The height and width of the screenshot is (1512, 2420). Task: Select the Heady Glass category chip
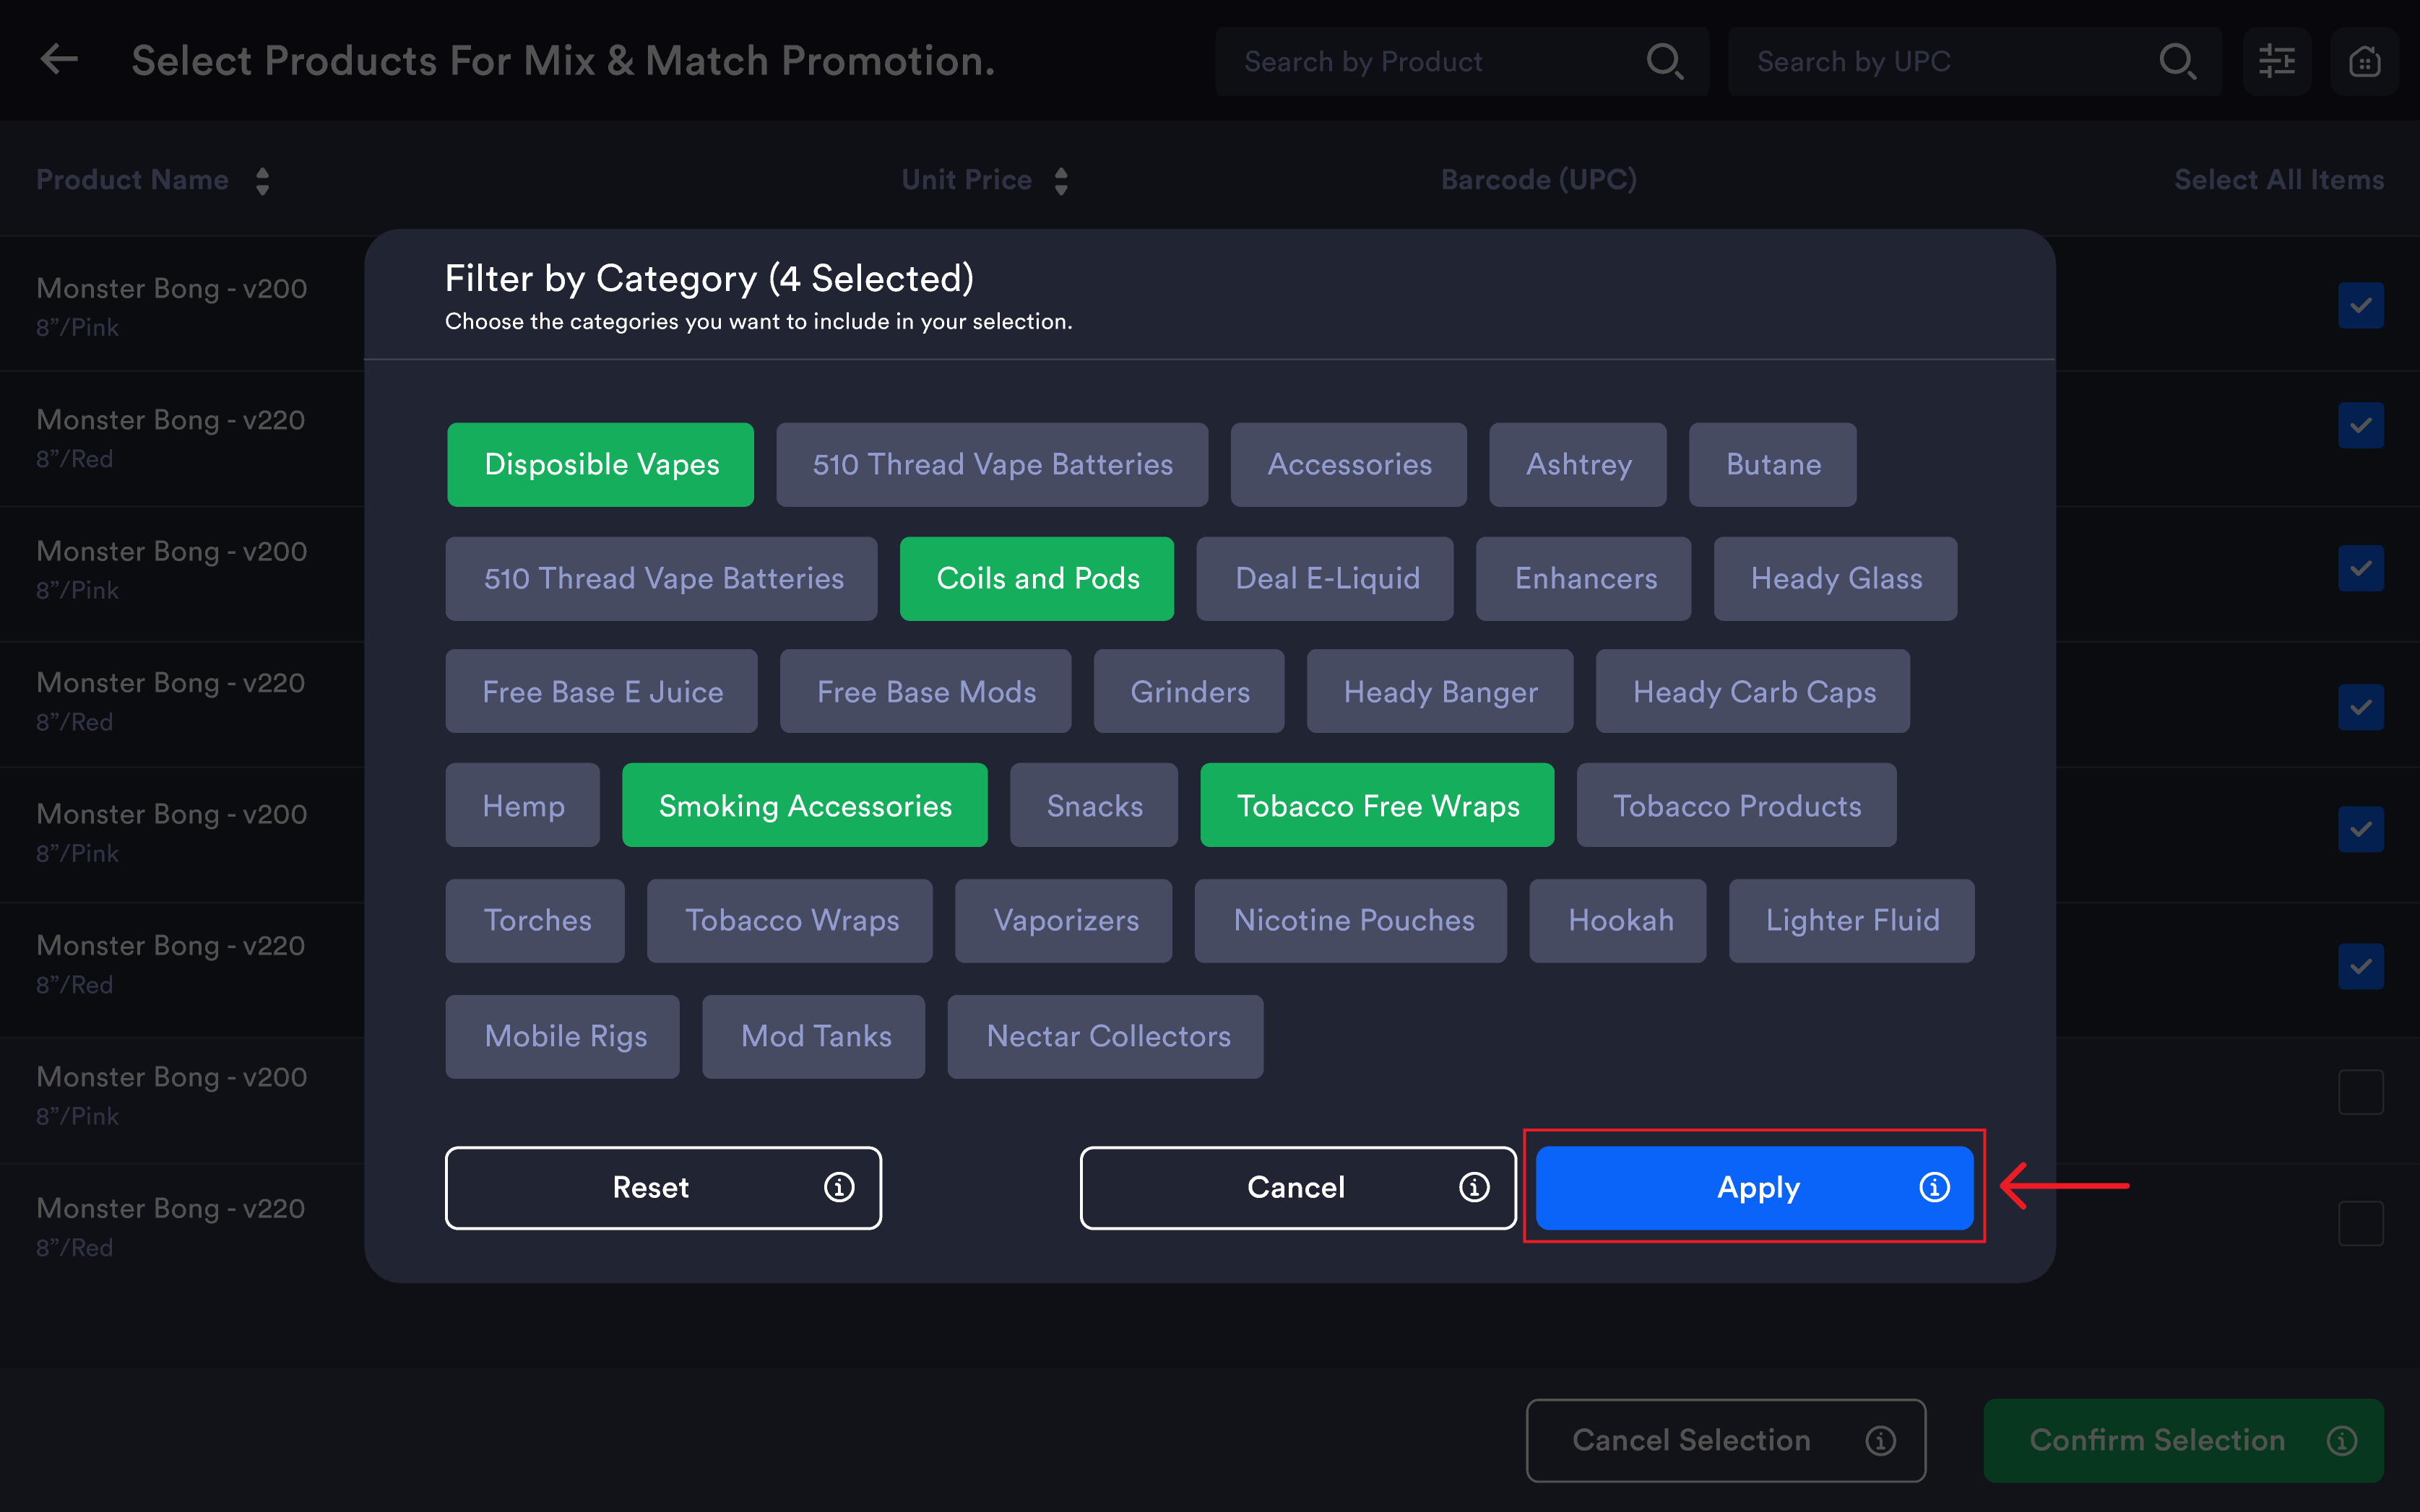(1835, 578)
